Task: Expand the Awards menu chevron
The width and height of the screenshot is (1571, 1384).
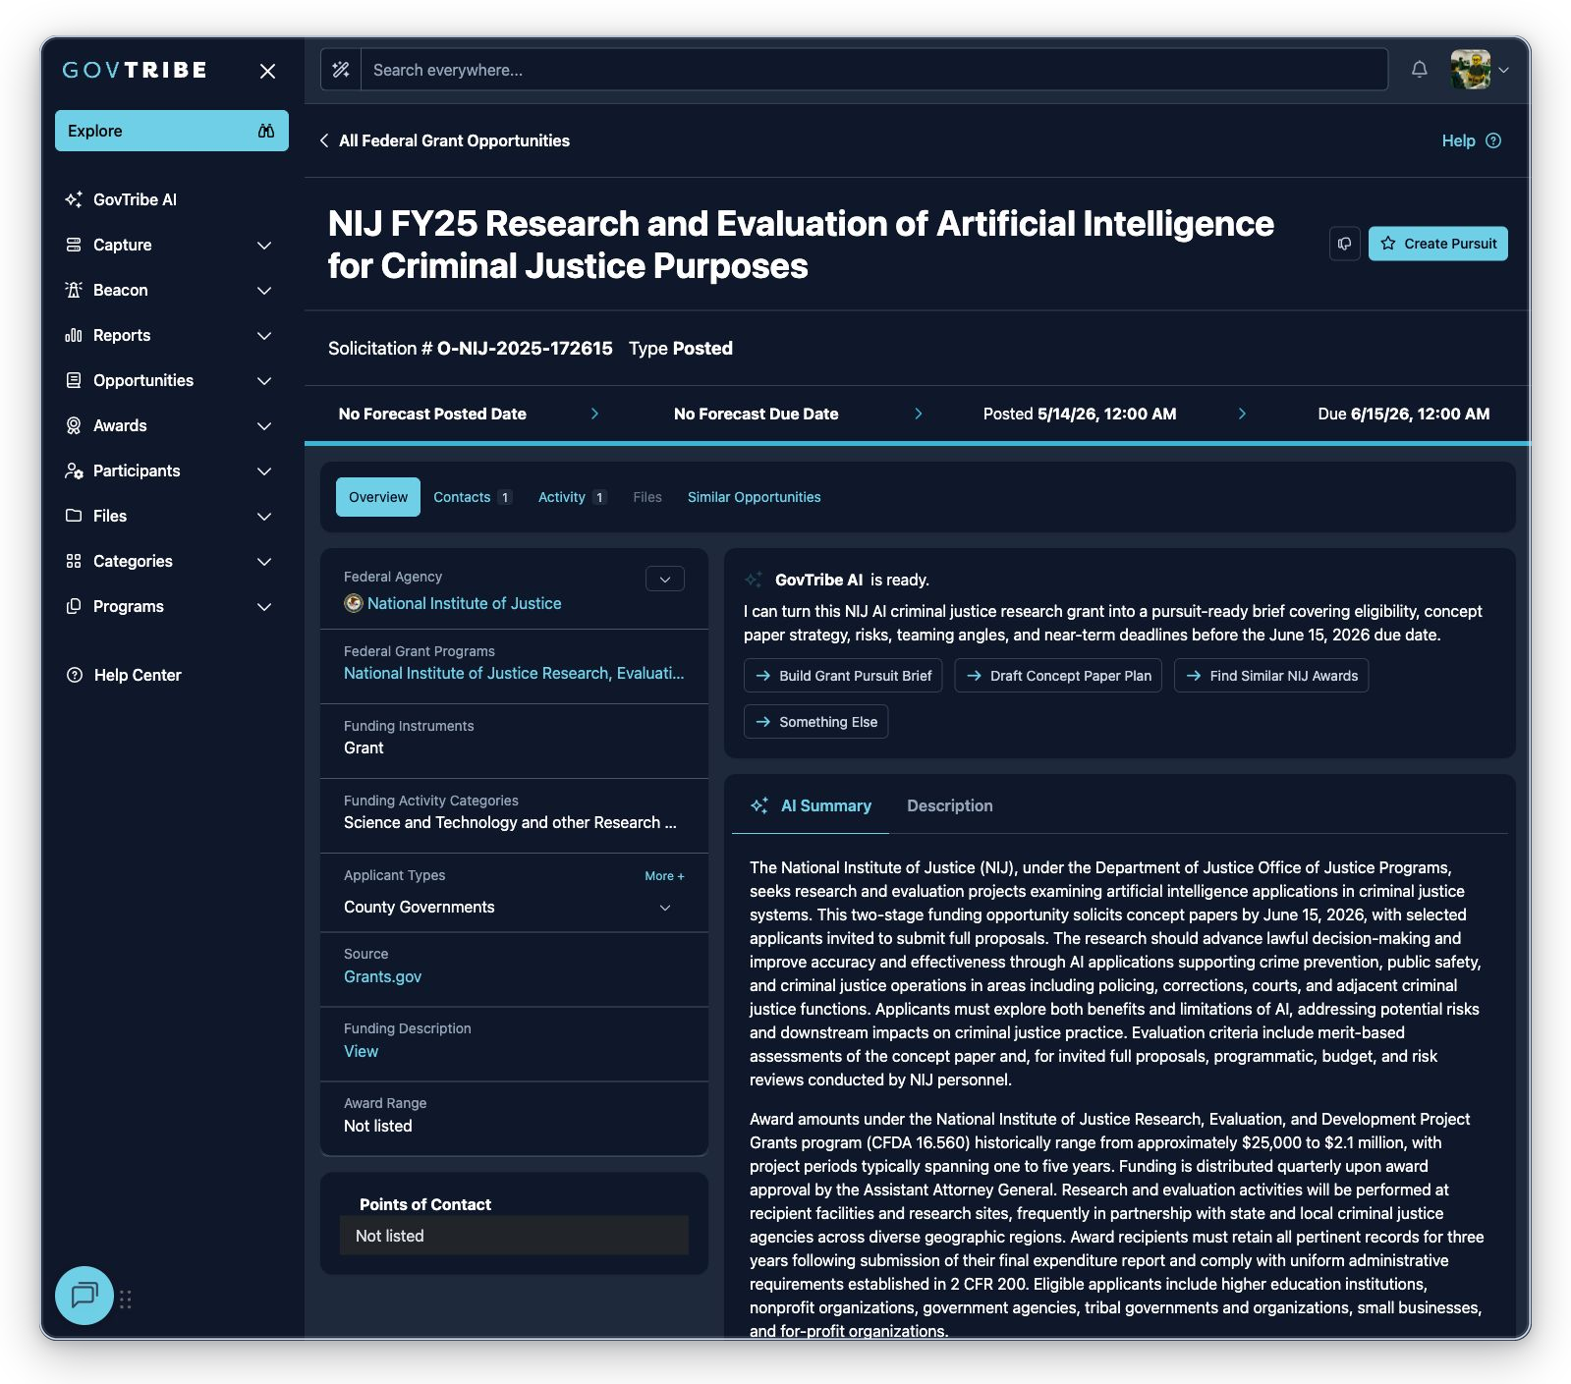Action: coord(264,425)
